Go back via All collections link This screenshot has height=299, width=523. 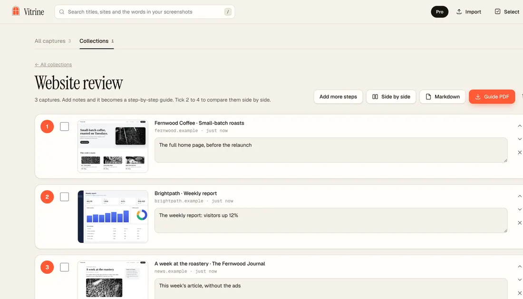53,65
